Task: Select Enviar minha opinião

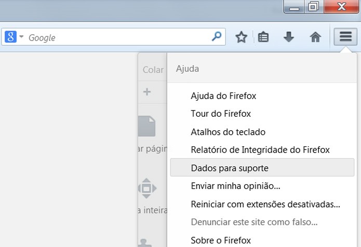Action: click(262, 186)
